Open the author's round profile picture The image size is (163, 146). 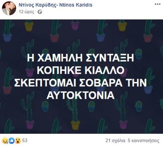pos(9,8)
